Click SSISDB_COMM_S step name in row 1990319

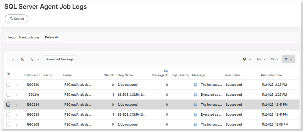coord(132,95)
